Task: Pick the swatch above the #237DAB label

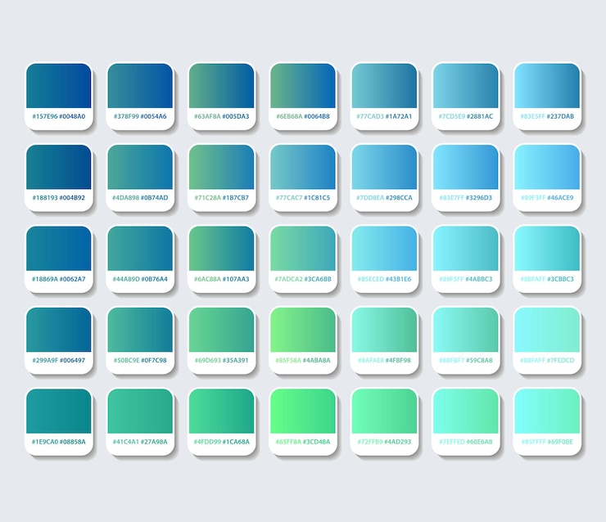Action: pyautogui.click(x=547, y=86)
